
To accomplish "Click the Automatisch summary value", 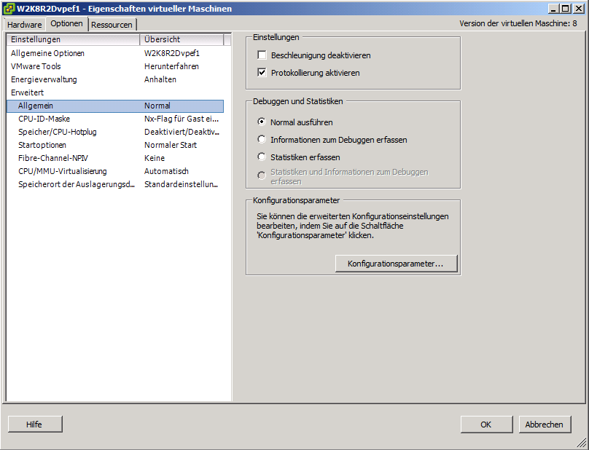I will [x=166, y=172].
